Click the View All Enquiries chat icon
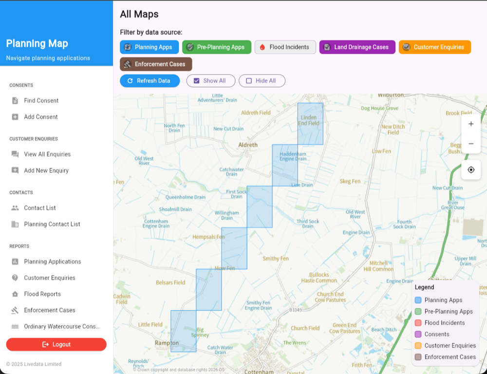Viewport: 487px width, 374px height. point(15,154)
